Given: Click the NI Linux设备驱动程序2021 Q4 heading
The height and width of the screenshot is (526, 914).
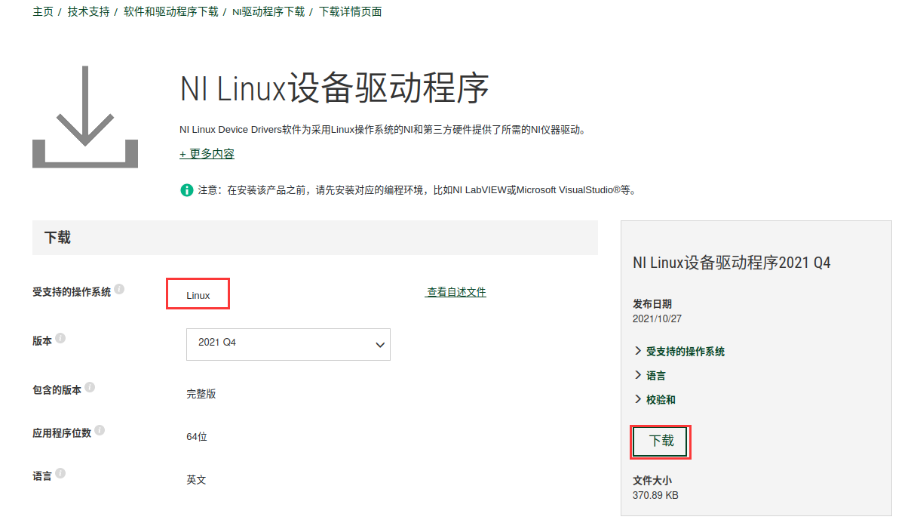Looking at the screenshot, I should click(x=732, y=263).
